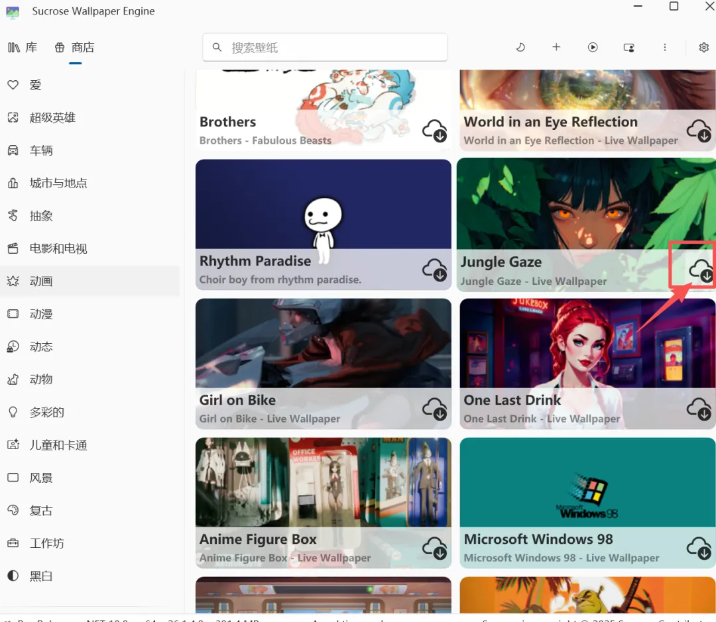Select the 电影和电视 category

(90, 248)
